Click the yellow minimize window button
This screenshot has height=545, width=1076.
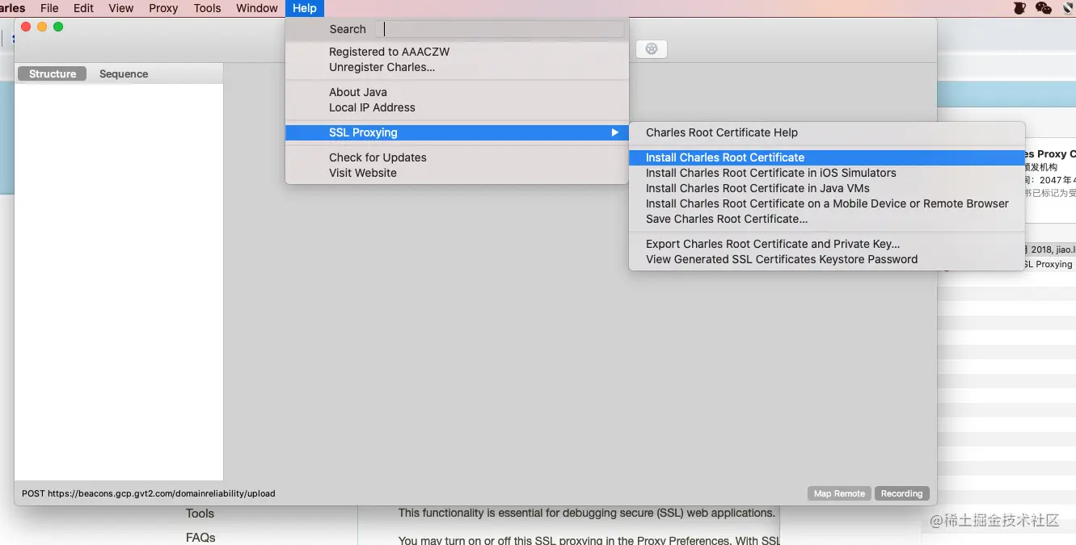(42, 27)
